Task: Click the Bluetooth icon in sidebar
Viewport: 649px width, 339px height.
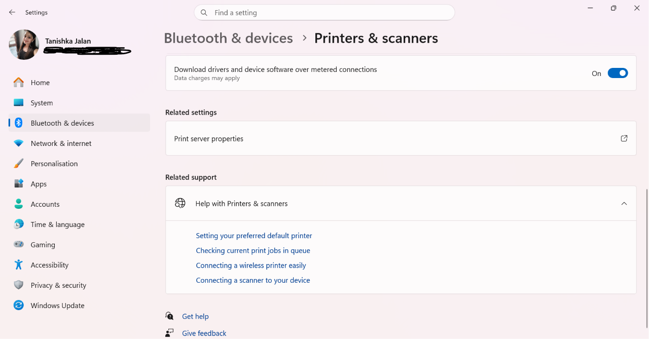Action: point(19,123)
